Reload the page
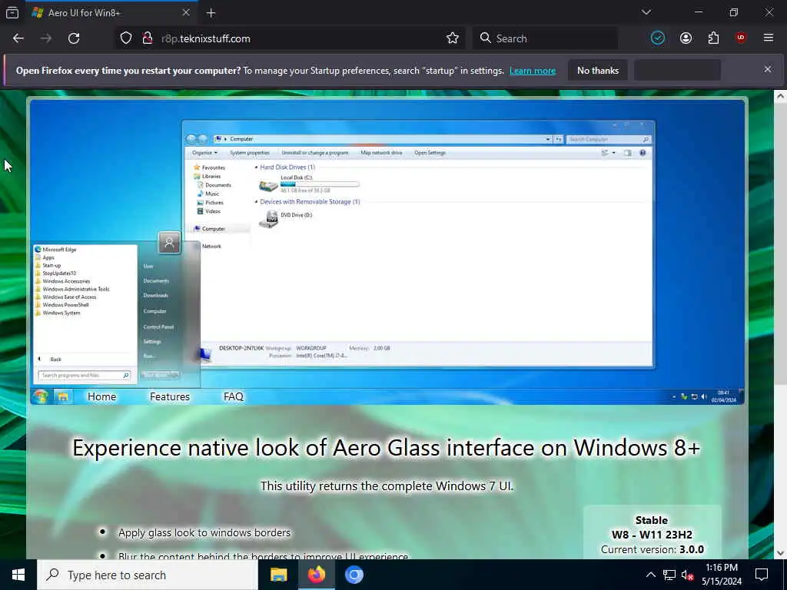The height and width of the screenshot is (590, 787). 74,38
